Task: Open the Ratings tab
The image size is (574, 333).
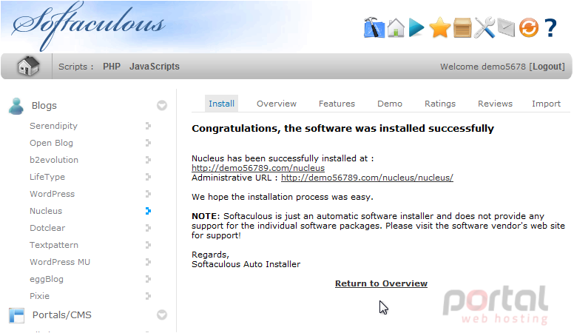Action: tap(440, 104)
